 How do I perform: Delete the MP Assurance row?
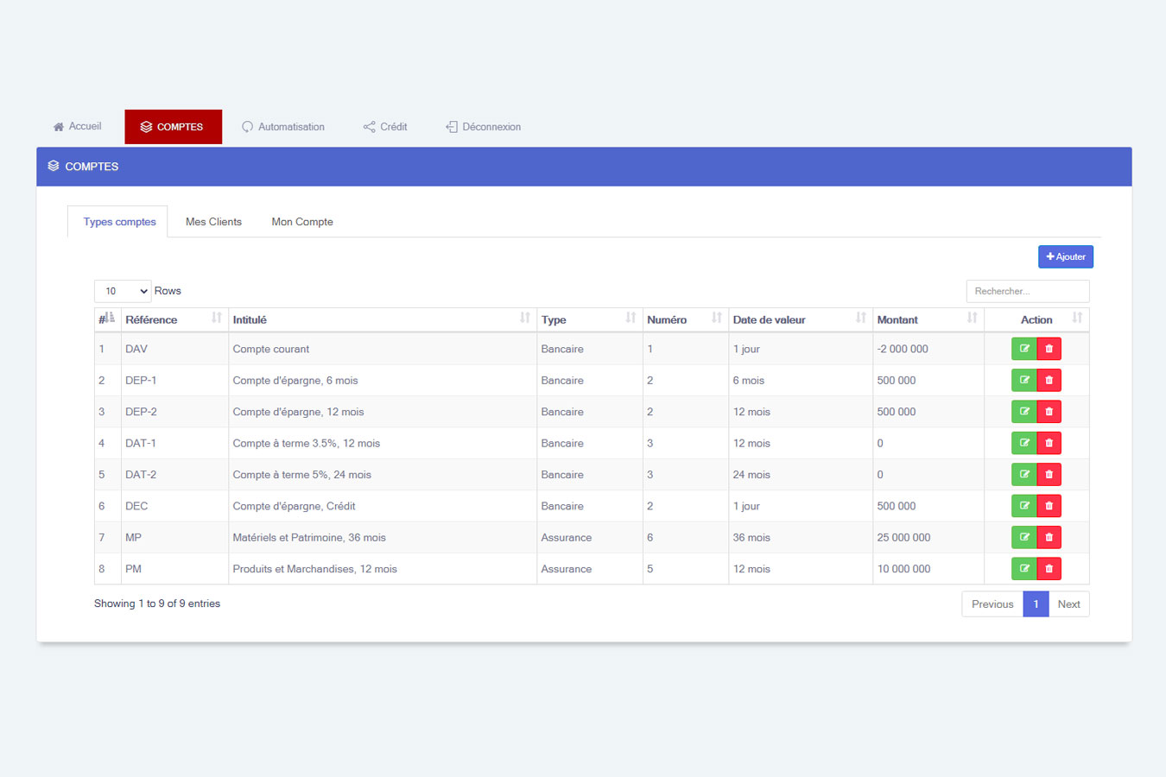click(1049, 538)
